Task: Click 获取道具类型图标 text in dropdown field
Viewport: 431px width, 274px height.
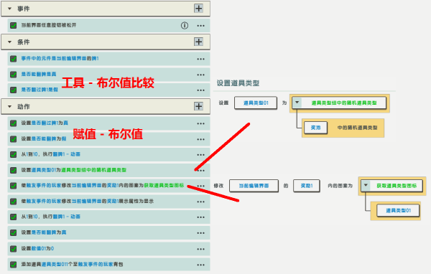Action: pos(397,186)
